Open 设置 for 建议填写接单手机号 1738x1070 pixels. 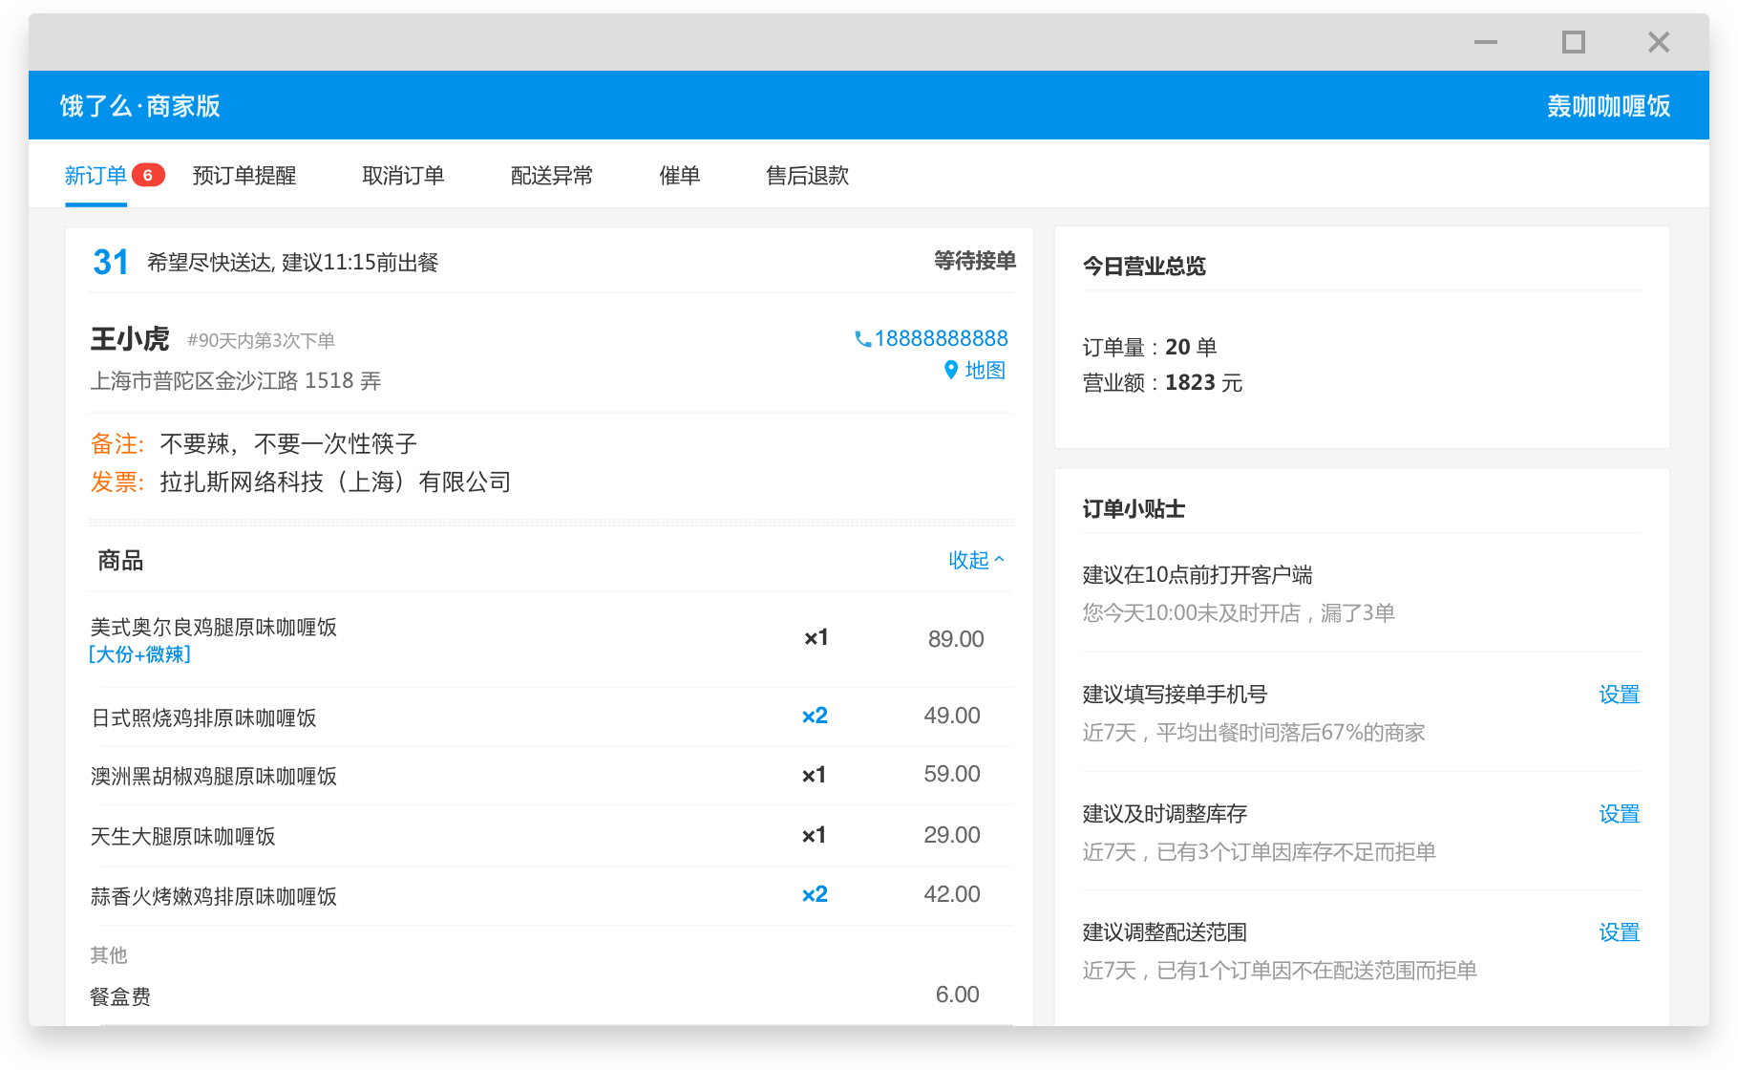point(1620,695)
